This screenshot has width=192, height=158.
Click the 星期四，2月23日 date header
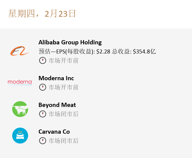tap(42, 14)
